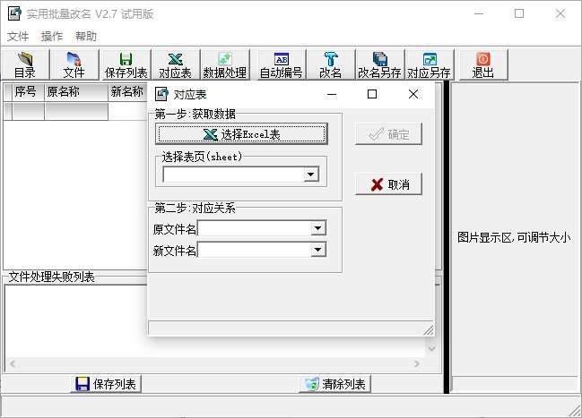Maximize the 对应表 dialog
The width and height of the screenshot is (582, 418).
pos(372,94)
